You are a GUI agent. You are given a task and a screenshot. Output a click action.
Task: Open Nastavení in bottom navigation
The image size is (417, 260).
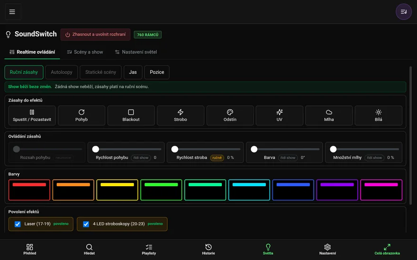point(327,250)
